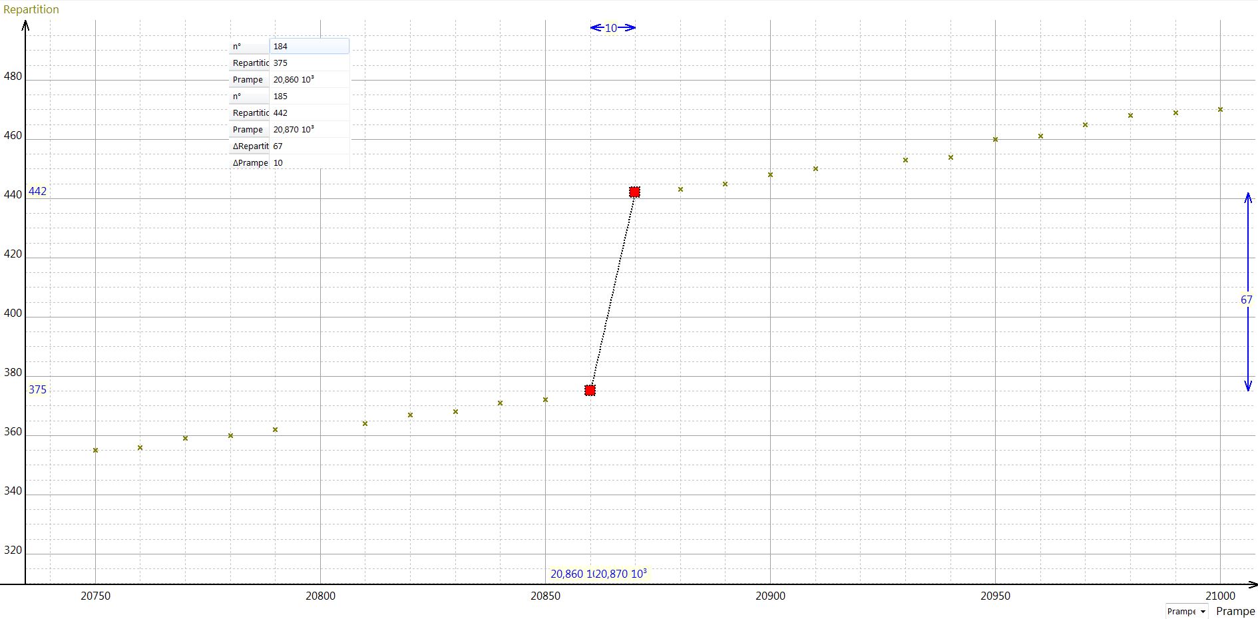Click the n° field showing 185
The width and height of the screenshot is (1258, 619).
pyautogui.click(x=309, y=97)
